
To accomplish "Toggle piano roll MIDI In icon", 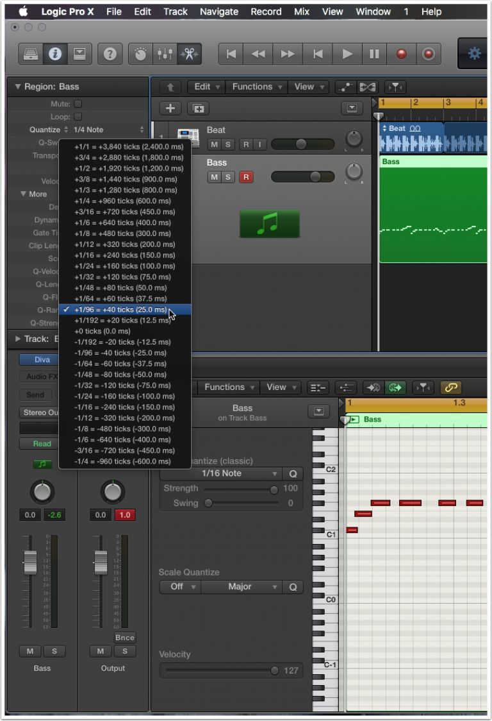I will tap(373, 387).
